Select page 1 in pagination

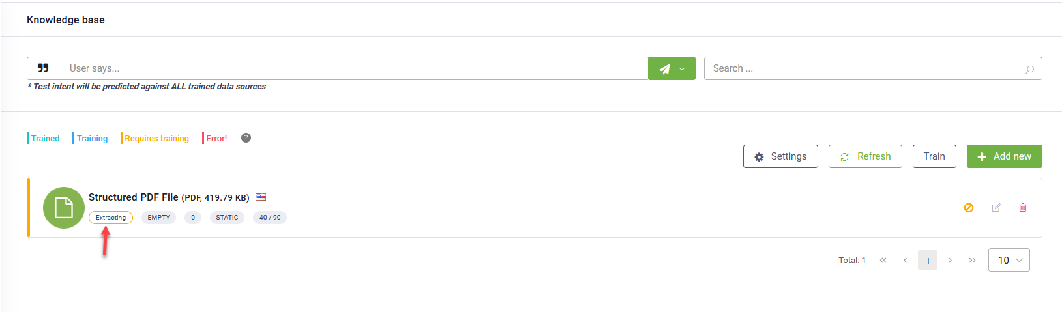[928, 260]
